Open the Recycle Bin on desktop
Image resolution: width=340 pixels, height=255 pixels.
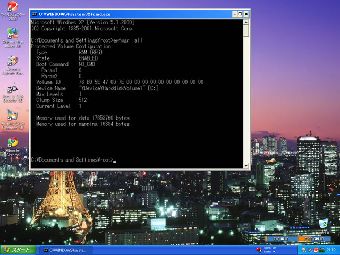tap(324, 224)
